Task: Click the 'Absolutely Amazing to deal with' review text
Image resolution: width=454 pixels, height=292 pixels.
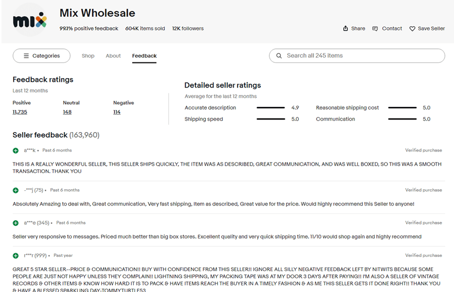Action: click(x=214, y=204)
